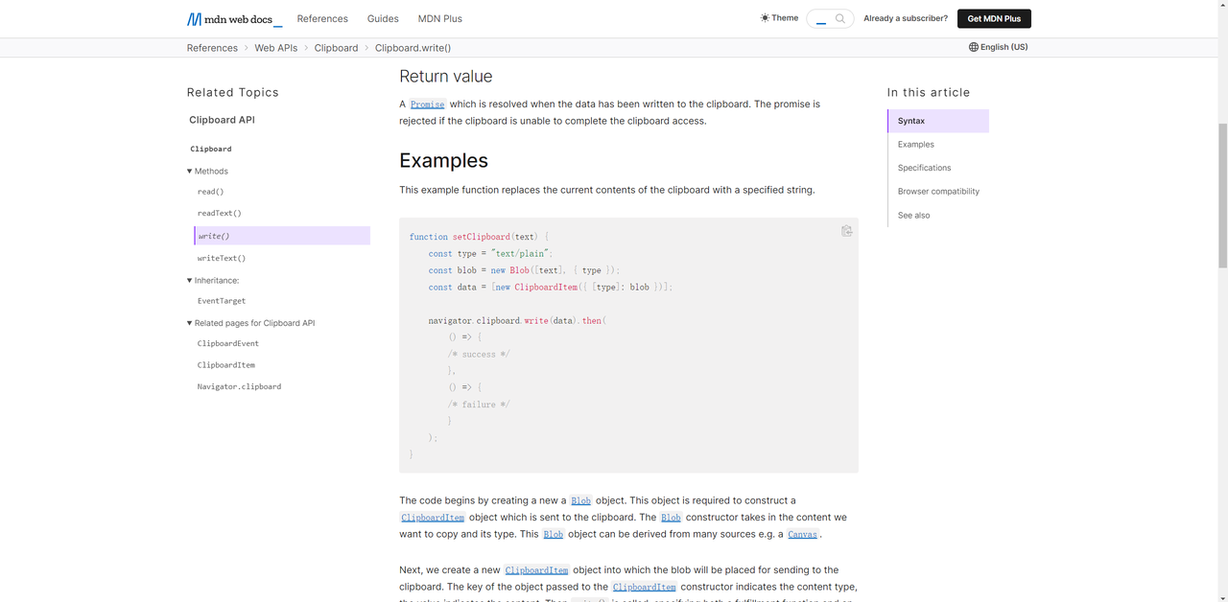Open Clipboard API sidebar heading
Viewport: 1228px width, 602px height.
222,120
